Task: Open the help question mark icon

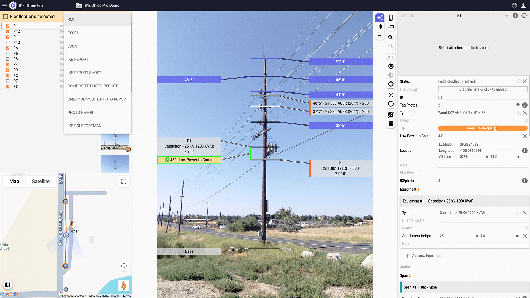Action: (515, 6)
